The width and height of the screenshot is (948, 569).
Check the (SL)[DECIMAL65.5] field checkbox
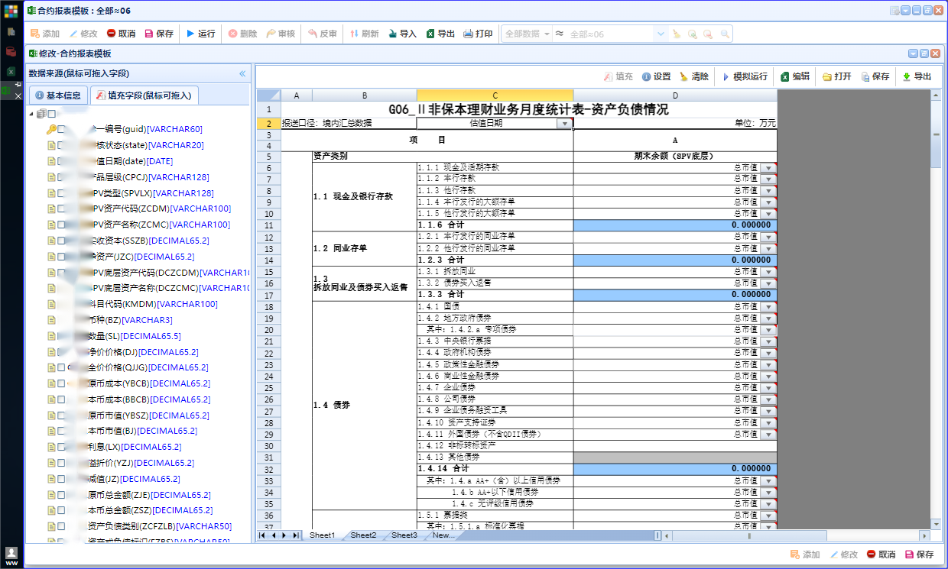click(62, 336)
